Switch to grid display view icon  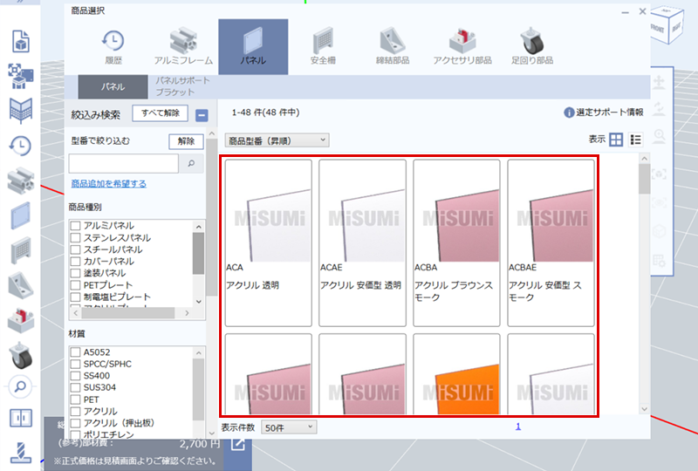pos(616,140)
